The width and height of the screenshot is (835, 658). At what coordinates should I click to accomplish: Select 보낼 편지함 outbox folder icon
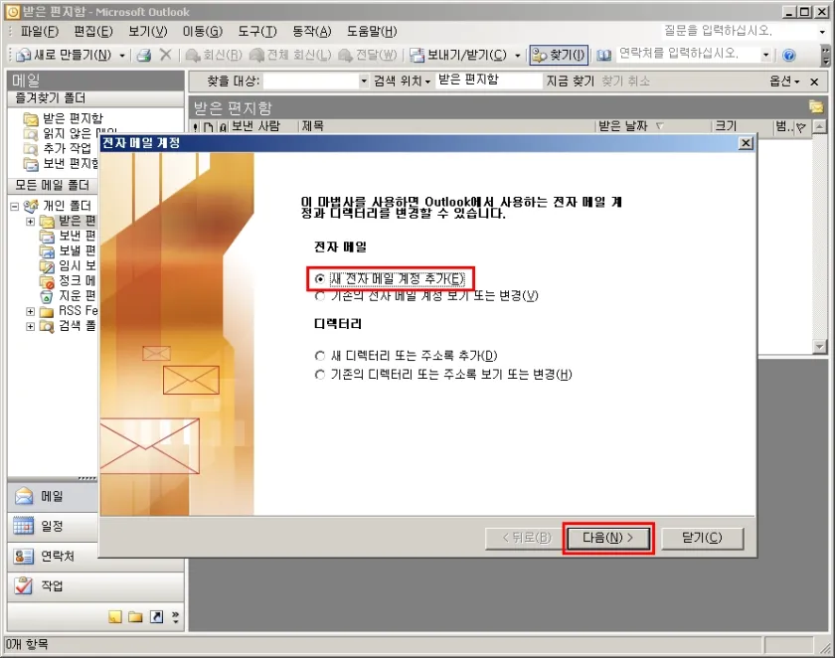[x=47, y=250]
